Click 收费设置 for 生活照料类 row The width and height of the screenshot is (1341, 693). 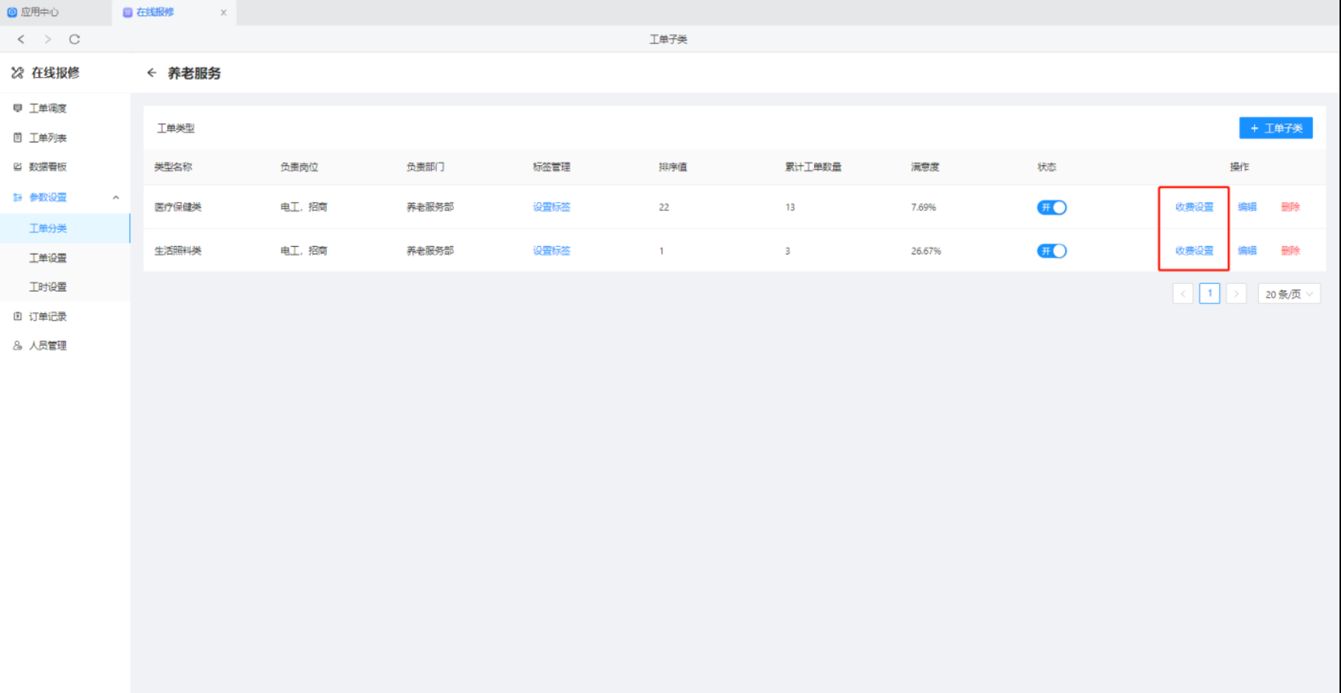pyautogui.click(x=1194, y=251)
